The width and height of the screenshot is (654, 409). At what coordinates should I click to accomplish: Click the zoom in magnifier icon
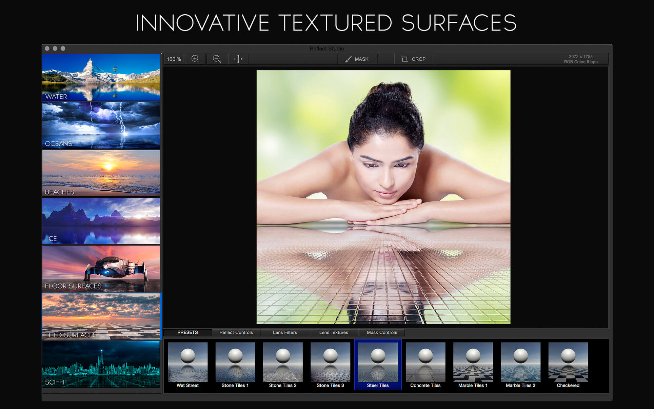[195, 59]
